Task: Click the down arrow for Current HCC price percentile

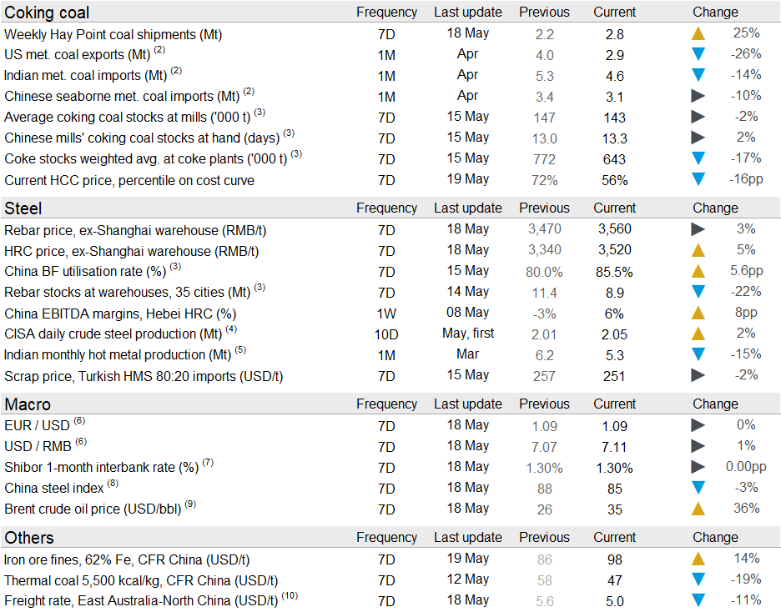Action: [698, 179]
